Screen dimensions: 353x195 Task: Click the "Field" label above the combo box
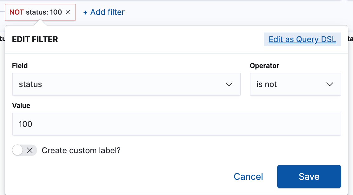[20, 66]
